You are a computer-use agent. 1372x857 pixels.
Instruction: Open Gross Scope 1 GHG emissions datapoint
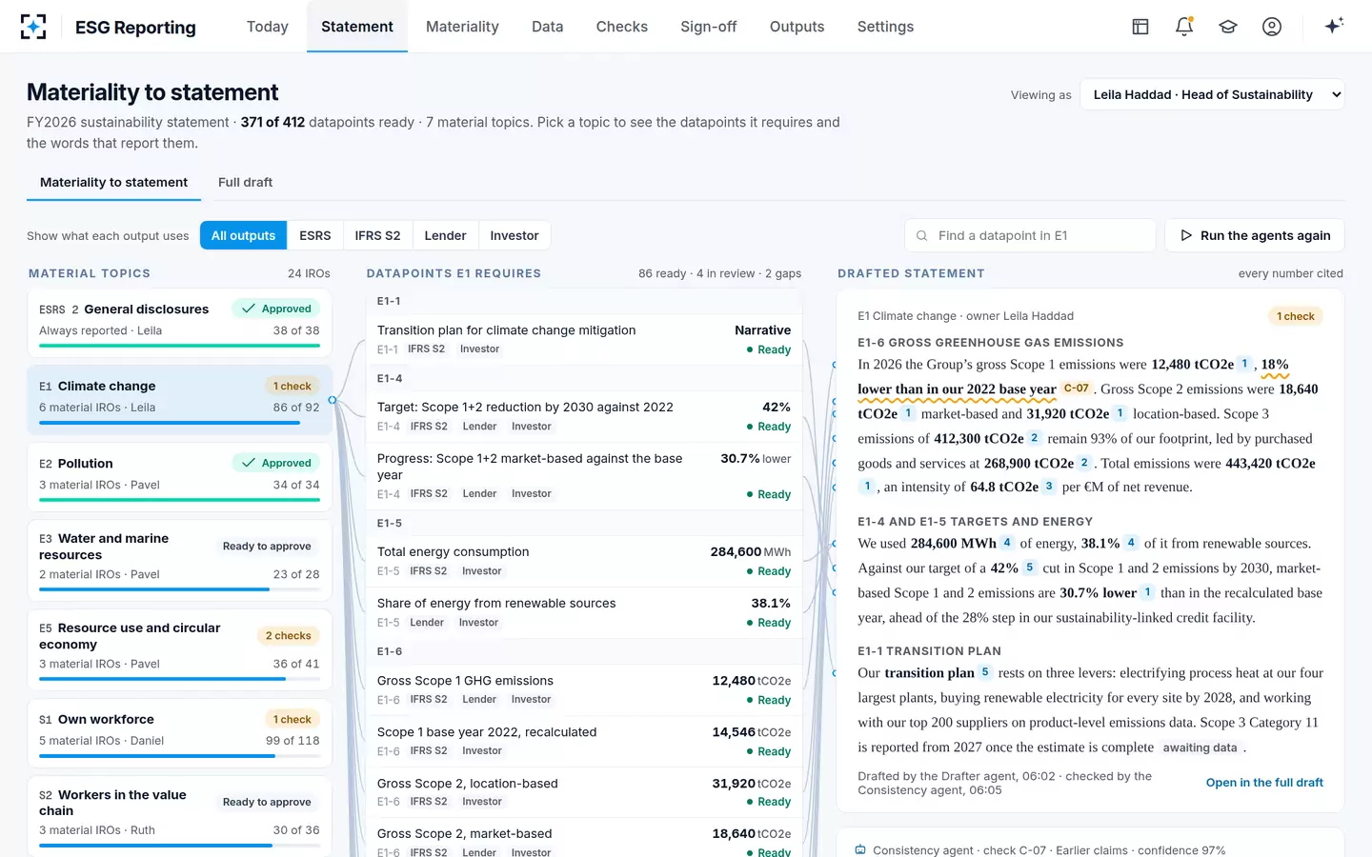[x=583, y=689]
